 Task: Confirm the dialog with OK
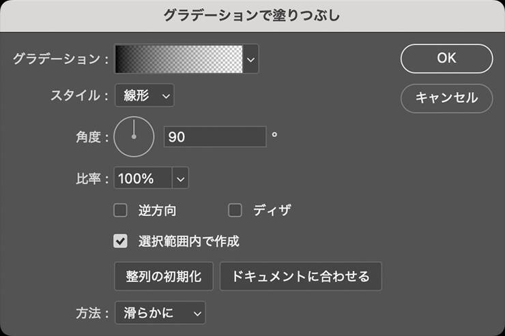click(x=446, y=59)
